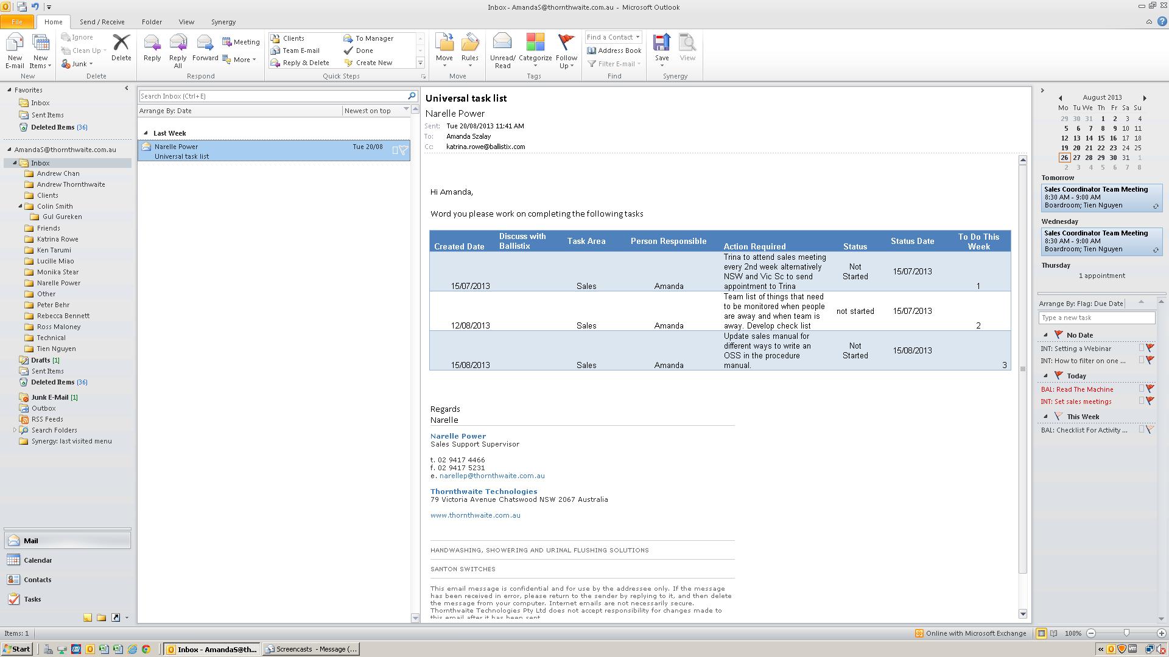Image resolution: width=1169 pixels, height=657 pixels.
Task: Switch to the Synergy ribbon tab
Action: pyautogui.click(x=223, y=21)
